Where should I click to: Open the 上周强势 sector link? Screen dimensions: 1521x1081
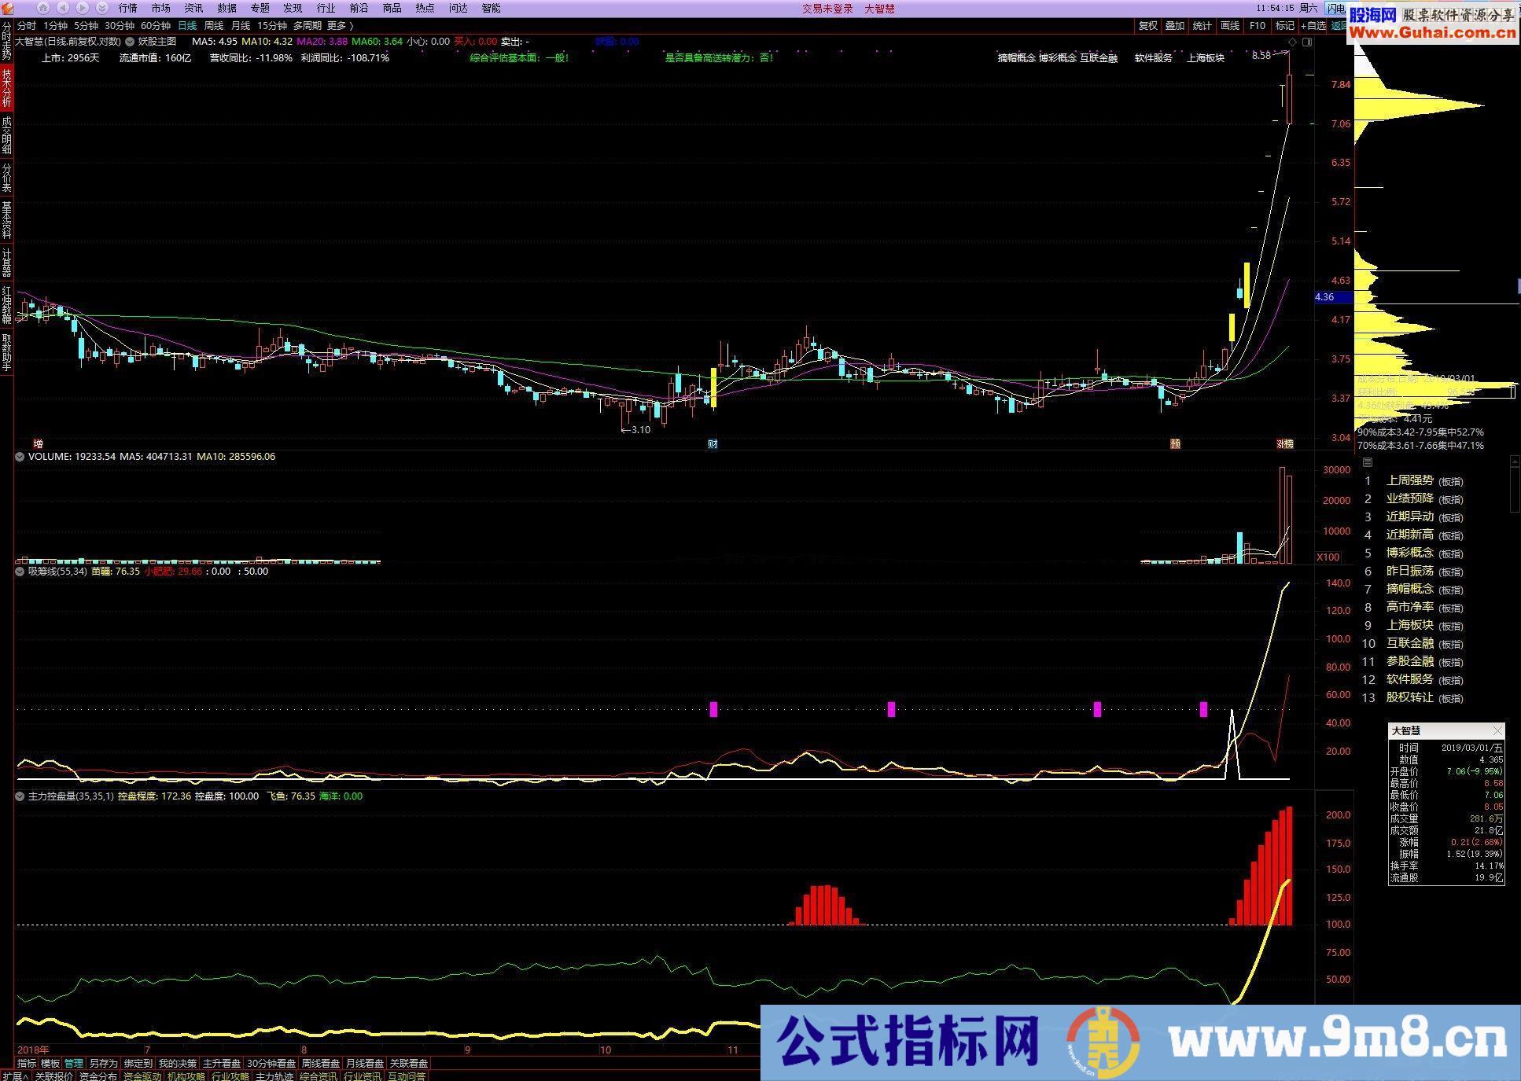pos(1409,480)
